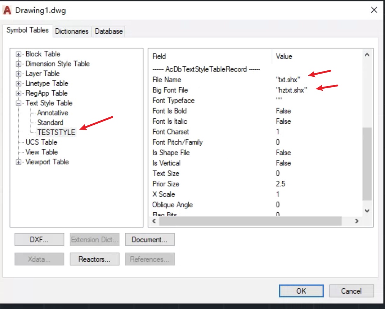Click the Field column header
The width and height of the screenshot is (385, 309).
pos(210,56)
